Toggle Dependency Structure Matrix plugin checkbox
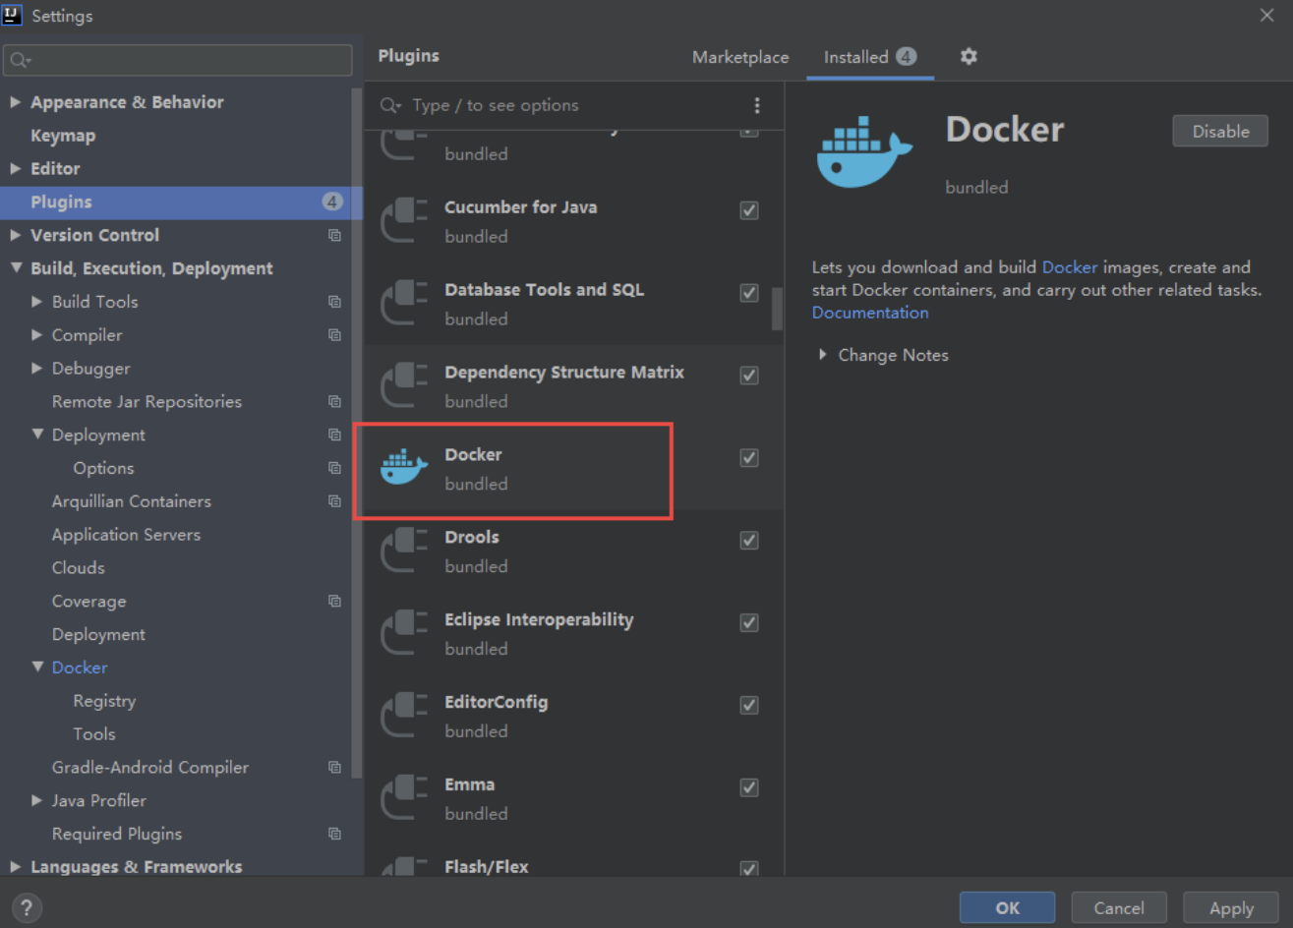 pos(749,376)
